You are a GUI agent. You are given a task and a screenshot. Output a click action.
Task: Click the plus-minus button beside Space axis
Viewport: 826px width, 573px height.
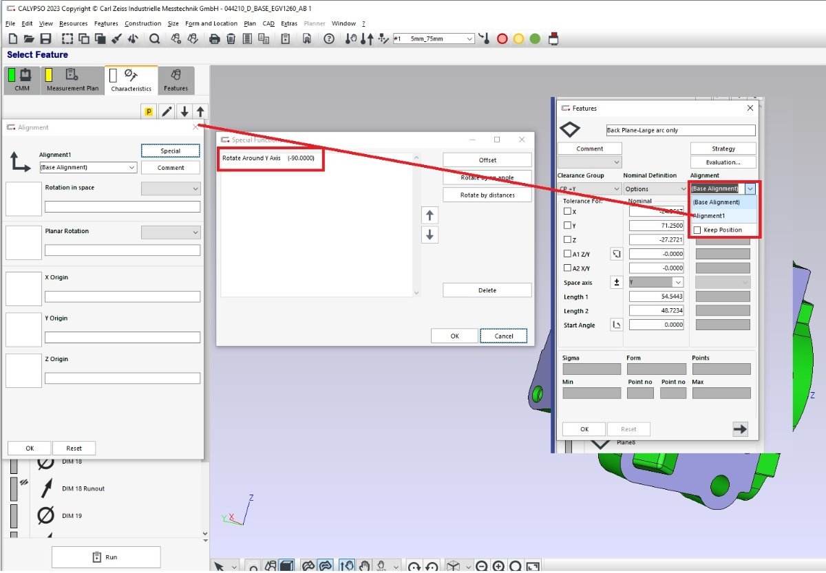pos(617,282)
